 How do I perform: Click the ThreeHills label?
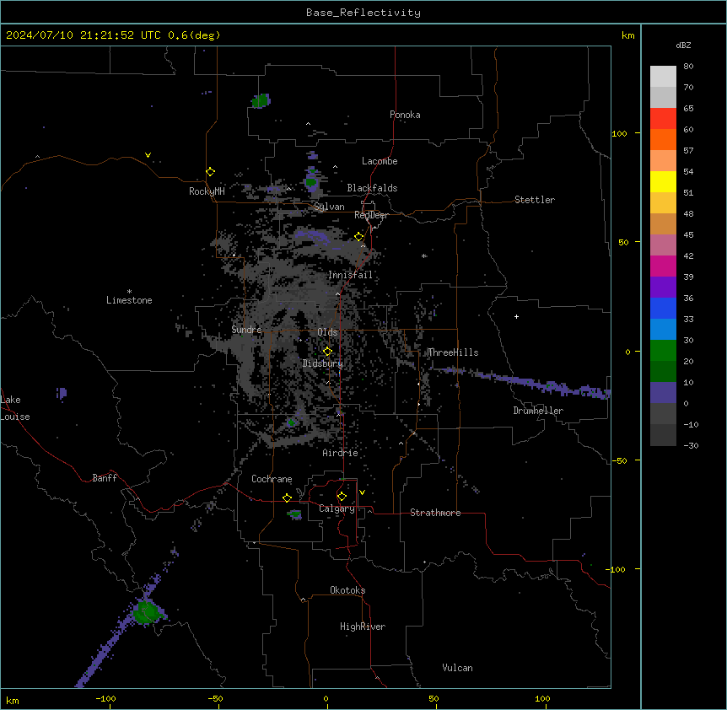(x=453, y=352)
